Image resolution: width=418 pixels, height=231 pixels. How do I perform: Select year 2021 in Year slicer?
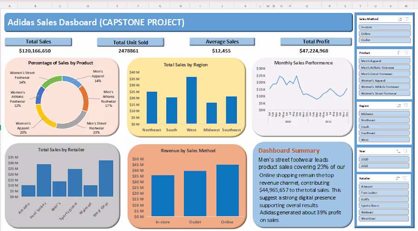point(384,166)
